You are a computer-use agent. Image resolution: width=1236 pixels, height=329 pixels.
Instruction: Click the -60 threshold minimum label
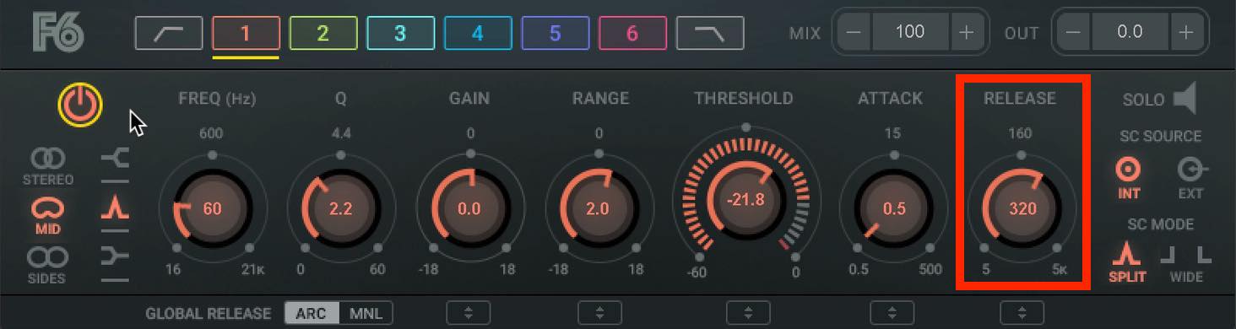697,272
